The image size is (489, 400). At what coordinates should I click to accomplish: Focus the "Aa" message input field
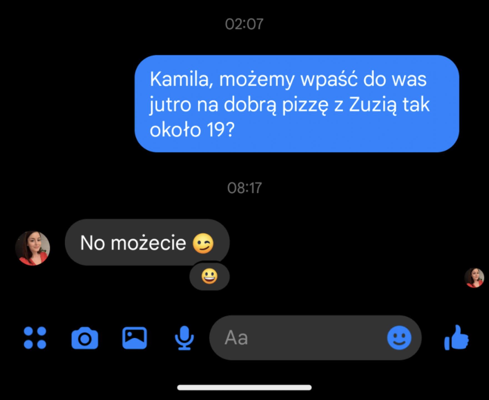[315, 338]
